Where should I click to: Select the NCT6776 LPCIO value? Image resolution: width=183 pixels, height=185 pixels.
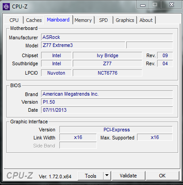[108, 73]
